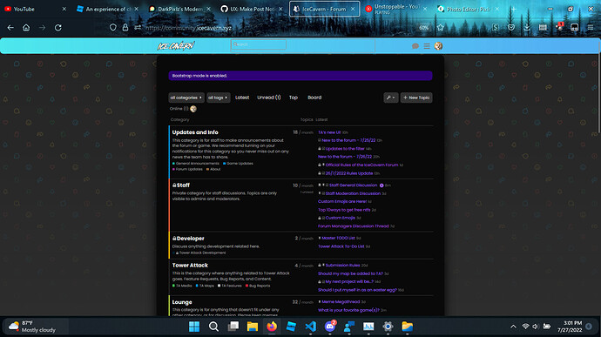Open the user avatar menu in forum header

click(x=438, y=46)
